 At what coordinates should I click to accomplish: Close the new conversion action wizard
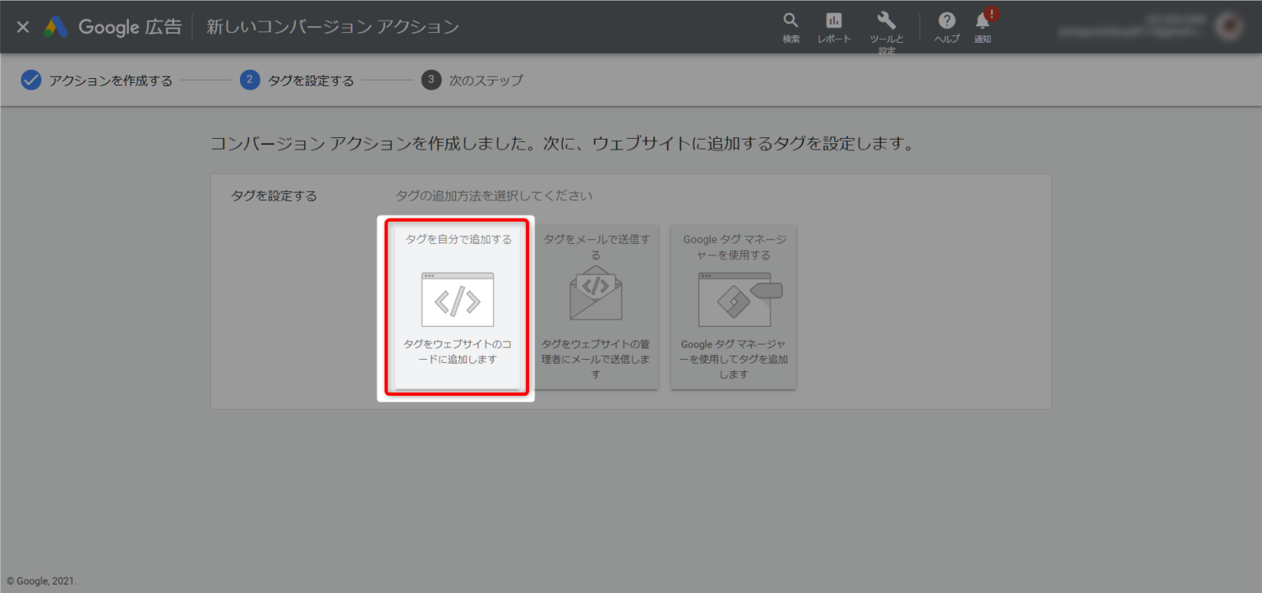point(23,27)
